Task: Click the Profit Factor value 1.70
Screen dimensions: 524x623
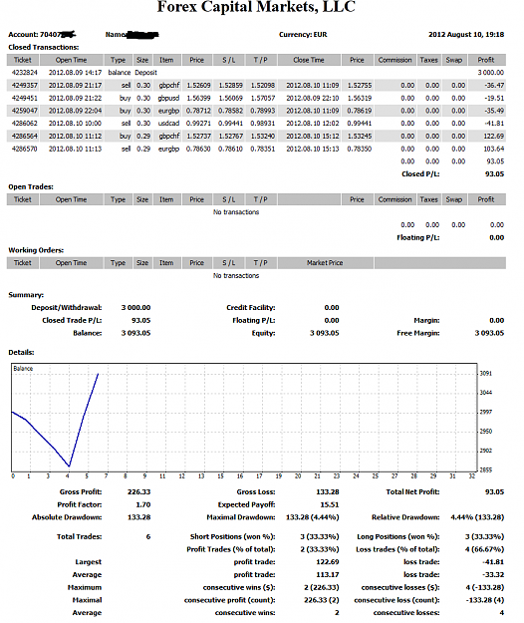Action: (x=142, y=505)
